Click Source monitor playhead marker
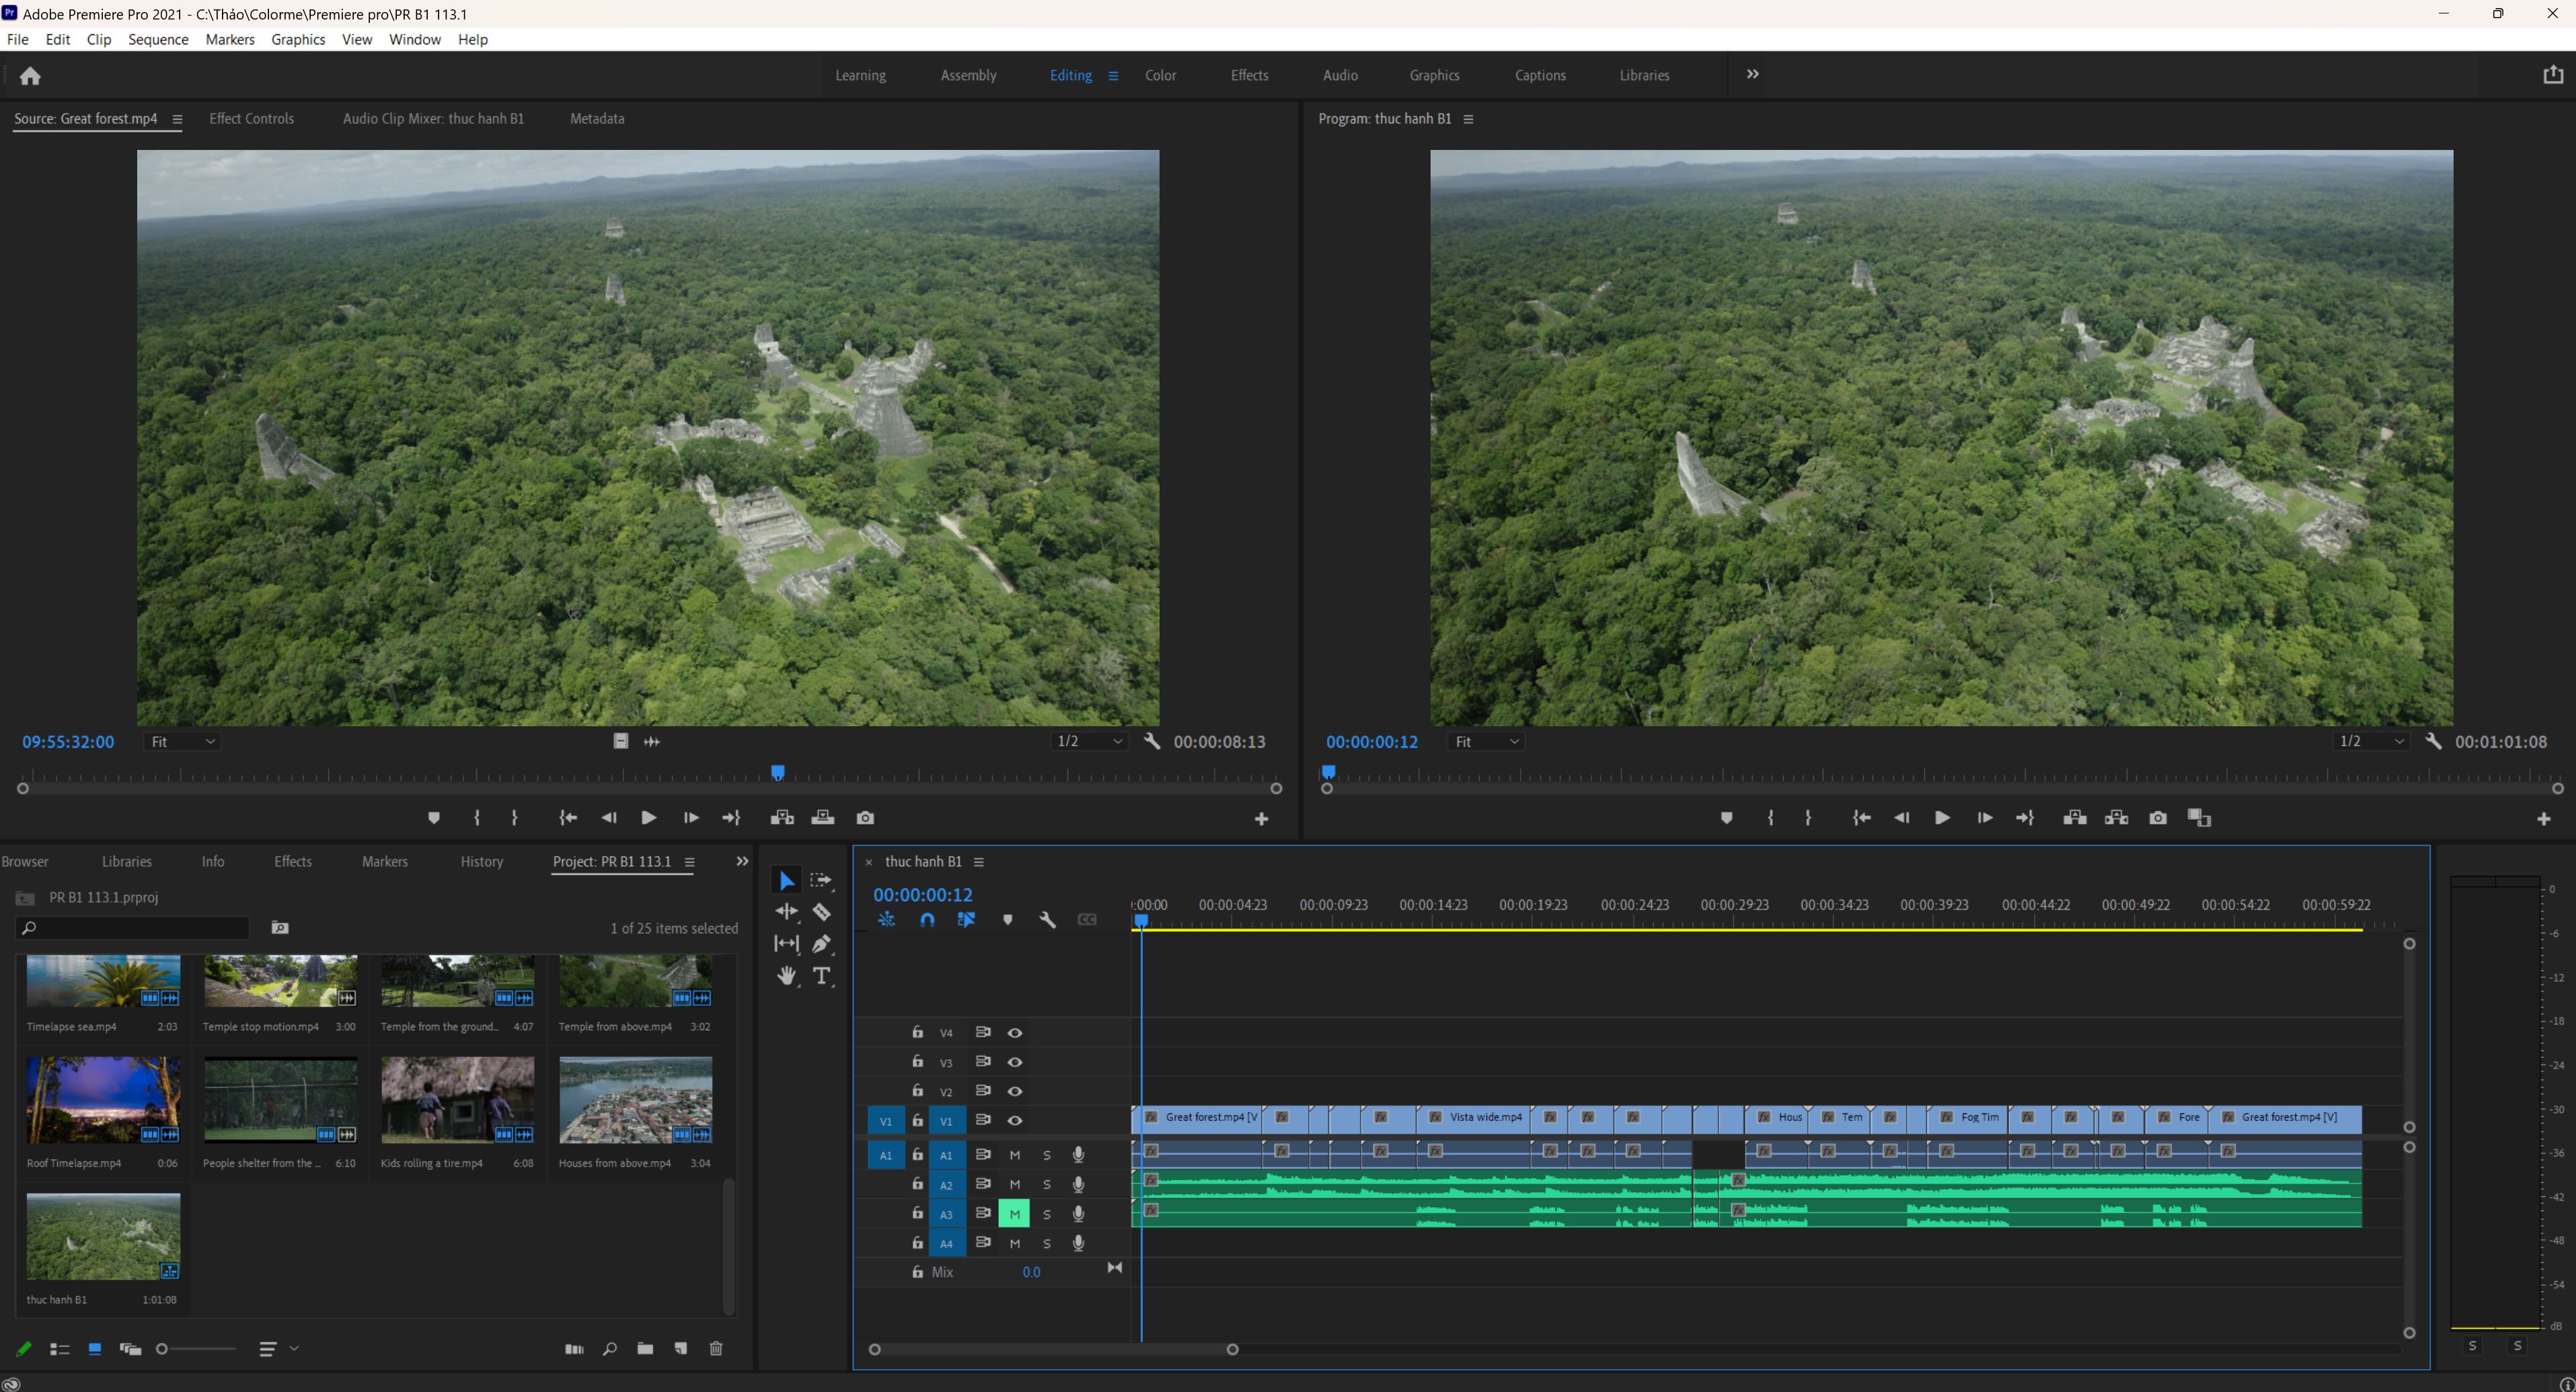This screenshot has width=2576, height=1392. pyautogui.click(x=777, y=772)
